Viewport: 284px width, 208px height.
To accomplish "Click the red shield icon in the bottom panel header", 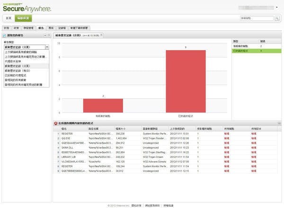I will click(x=56, y=123).
